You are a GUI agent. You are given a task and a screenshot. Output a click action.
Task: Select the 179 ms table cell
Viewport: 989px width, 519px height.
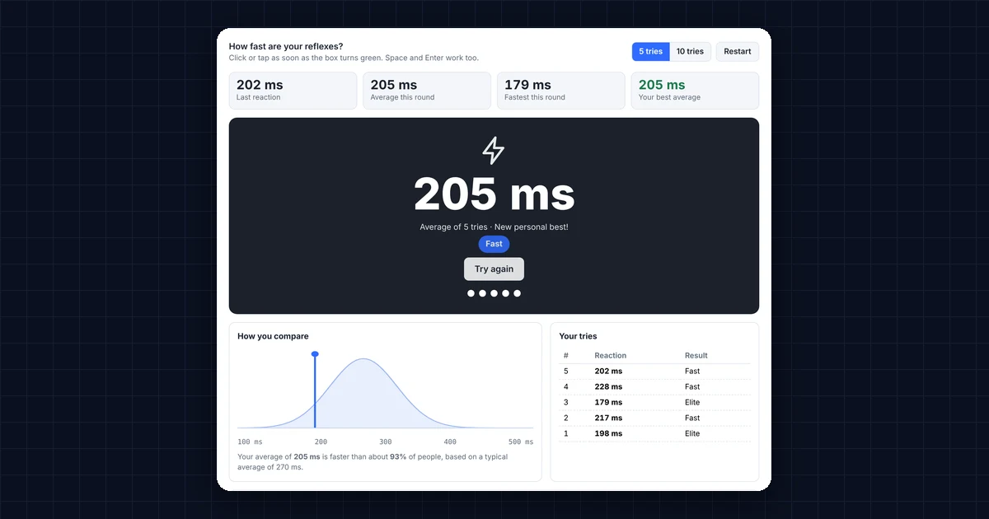click(x=608, y=403)
